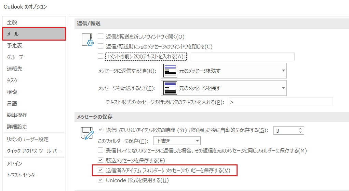Click the メッセージの保存 section header
Screen dimensions: 349x191
click(x=95, y=117)
